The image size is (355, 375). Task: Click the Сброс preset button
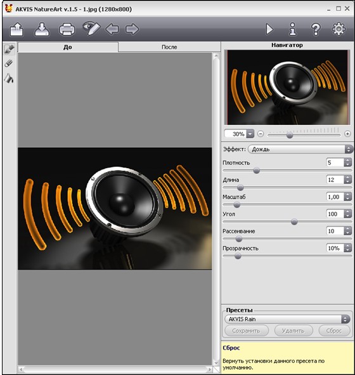[x=334, y=331]
